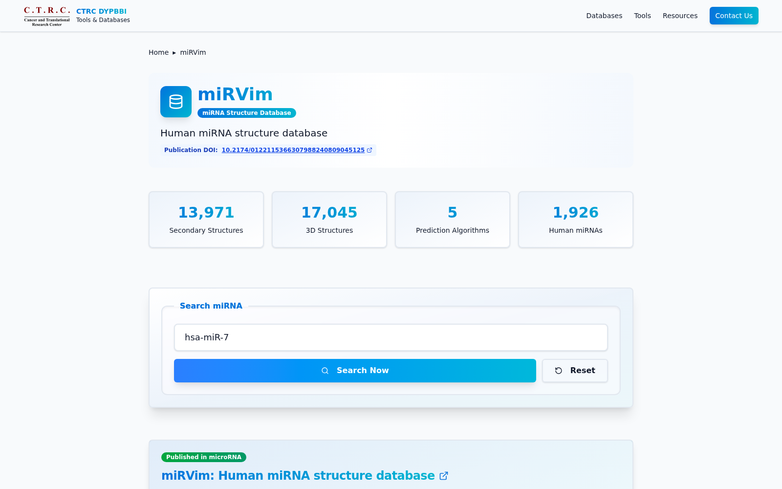Viewport: 782px width, 489px height.
Task: Click the miRVim database icon
Action: 176,102
